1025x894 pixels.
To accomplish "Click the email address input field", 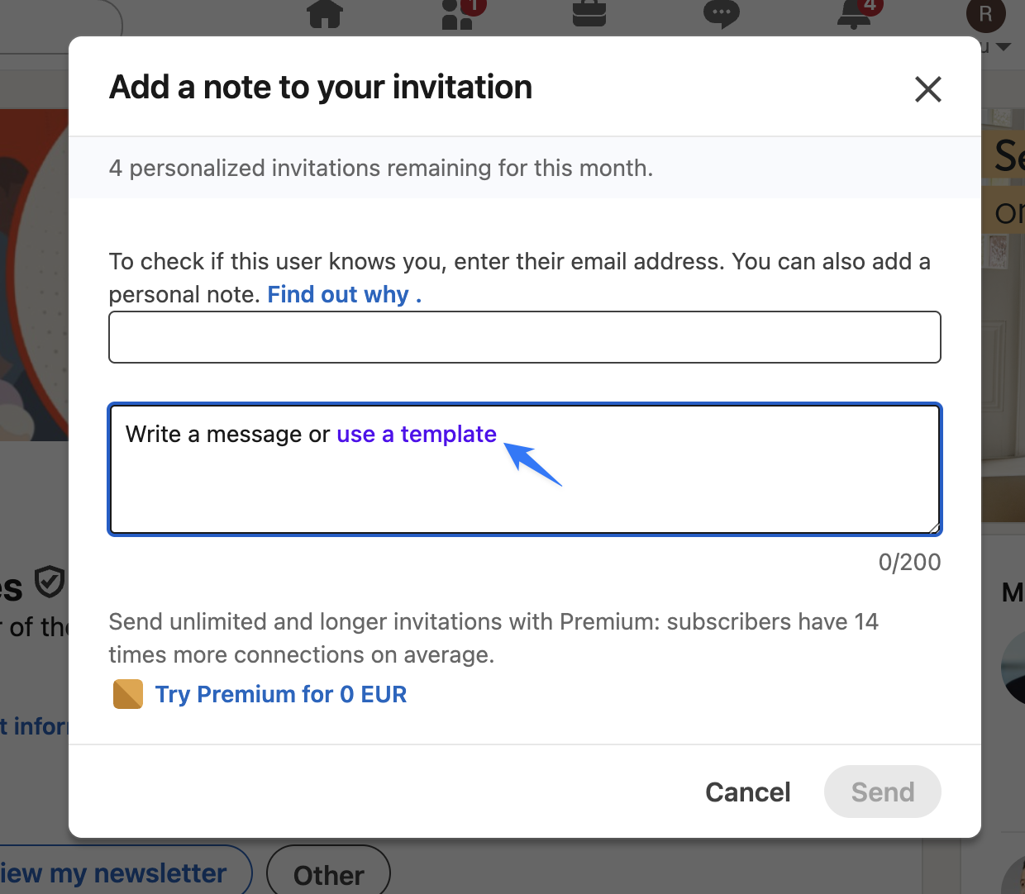I will pos(524,336).
